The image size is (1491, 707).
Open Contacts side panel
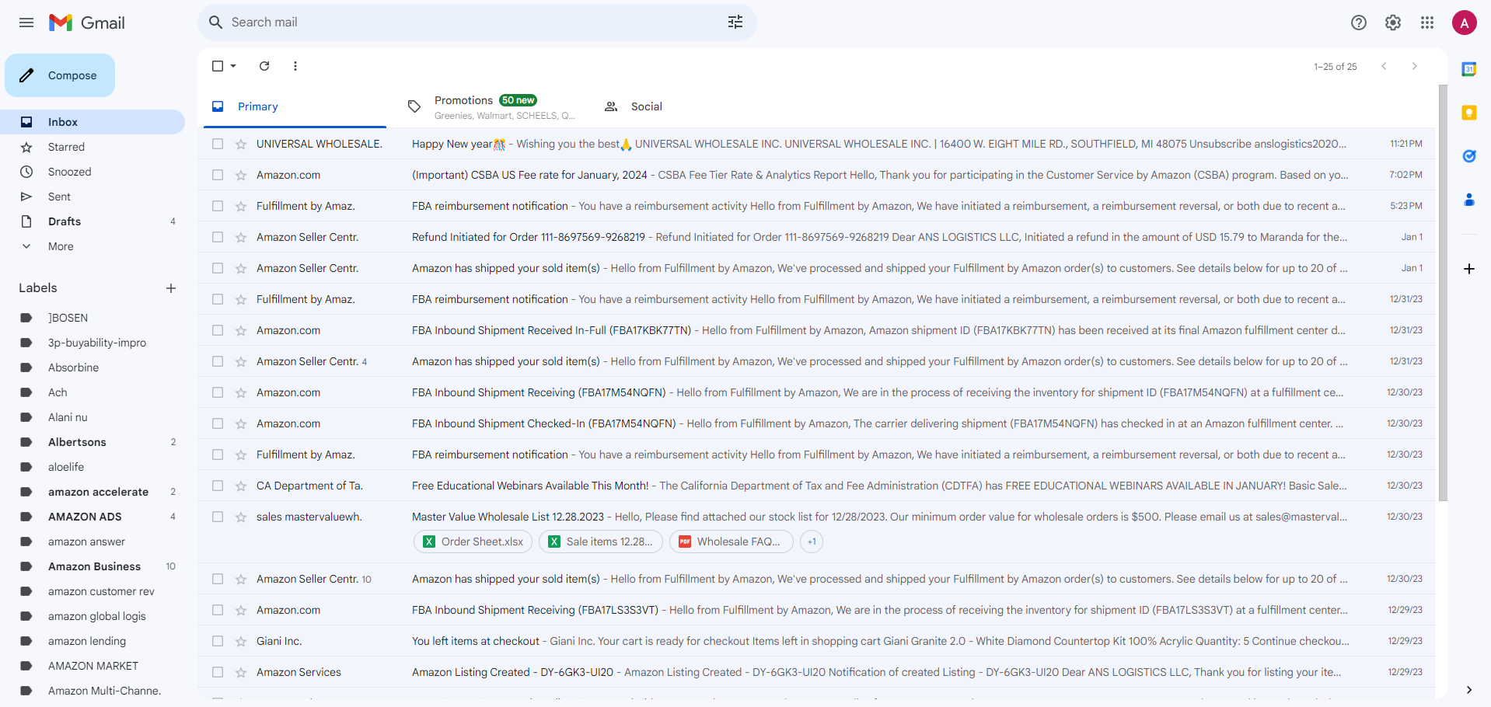click(x=1469, y=200)
